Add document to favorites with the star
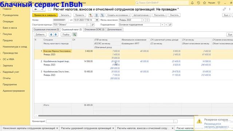This screenshot has height=131, width=233. tap(50, 9)
